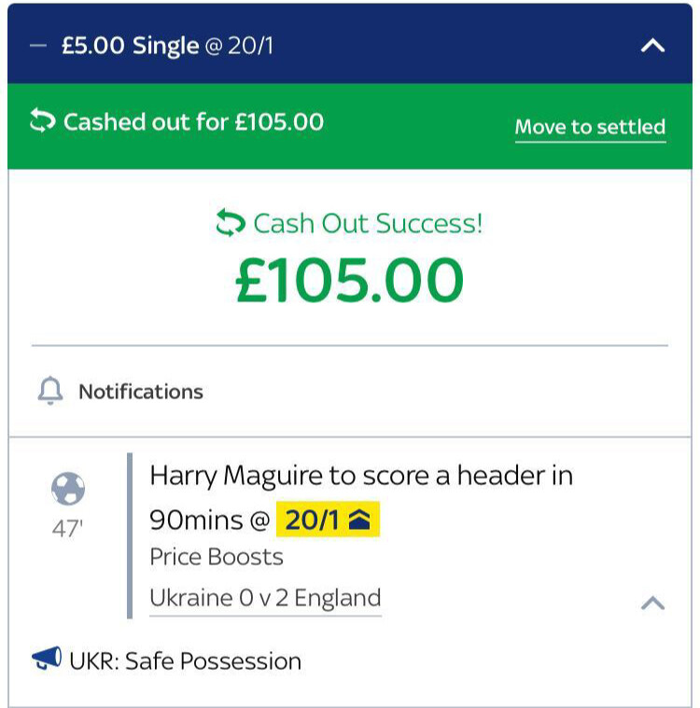Open the Move to settled link
This screenshot has width=700, height=708.
coord(590,127)
